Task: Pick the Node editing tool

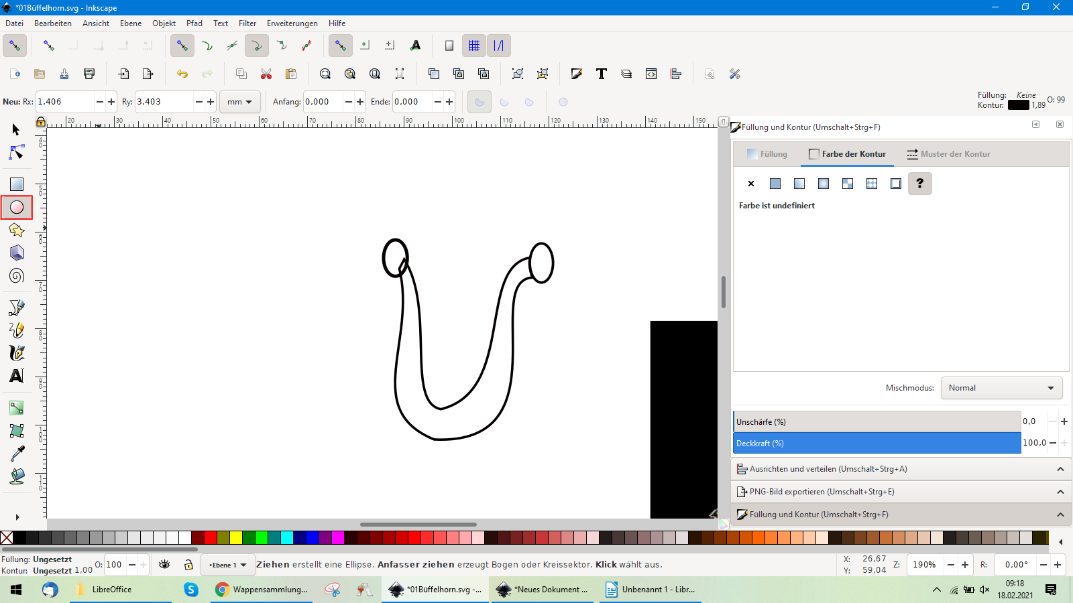Action: (x=17, y=153)
